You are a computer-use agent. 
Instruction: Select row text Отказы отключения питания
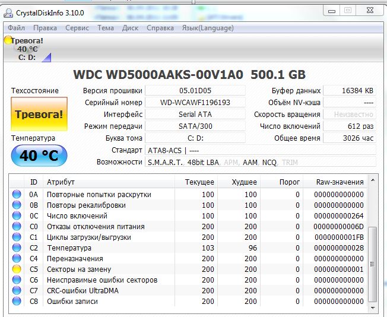click(96, 226)
